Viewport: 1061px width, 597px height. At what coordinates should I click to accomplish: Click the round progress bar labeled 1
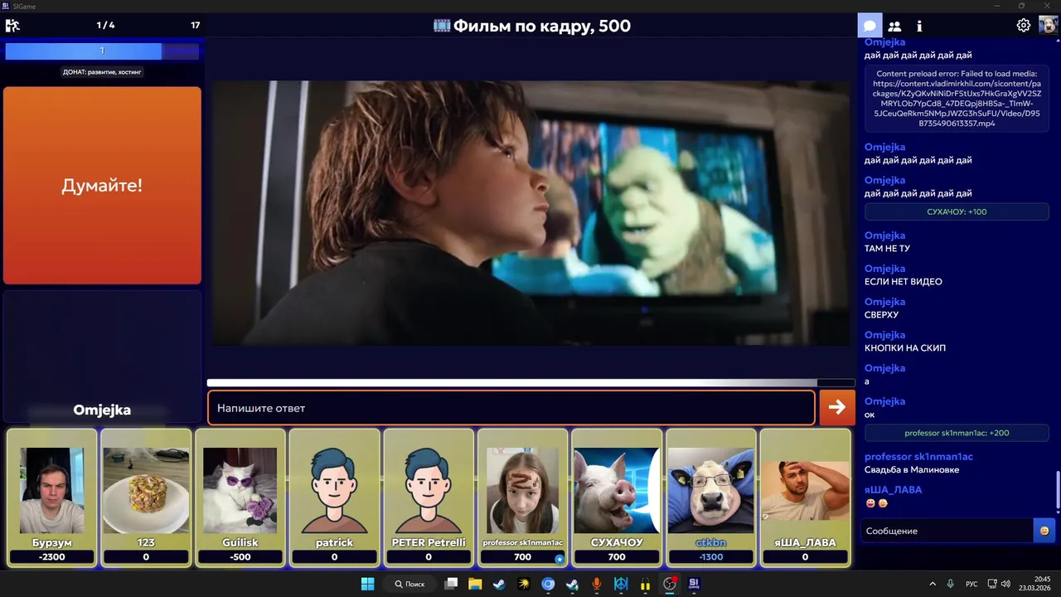pos(102,51)
